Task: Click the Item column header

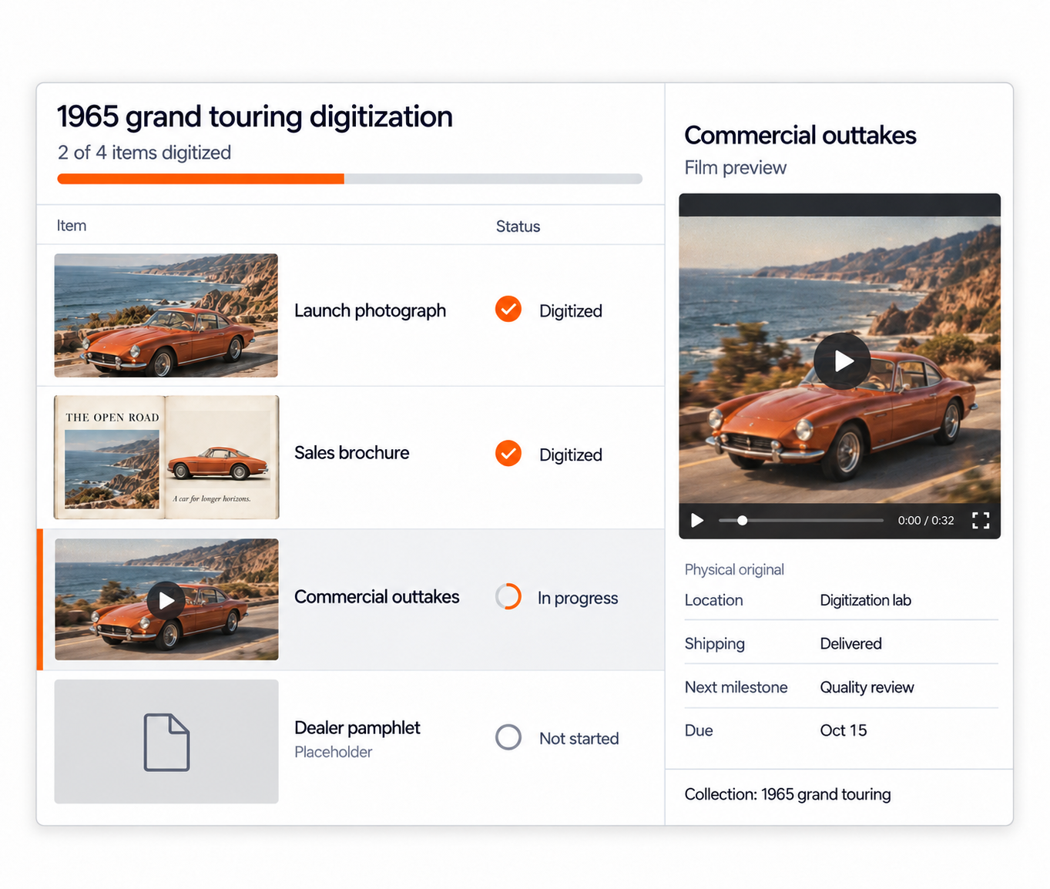Action: point(72,226)
